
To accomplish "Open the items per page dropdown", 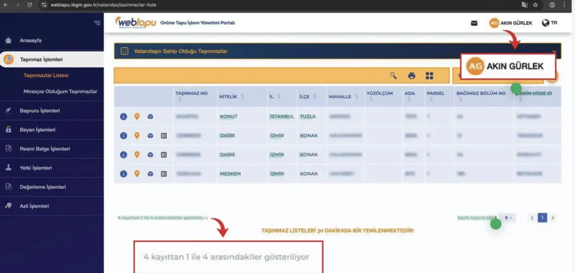I will click(508, 218).
